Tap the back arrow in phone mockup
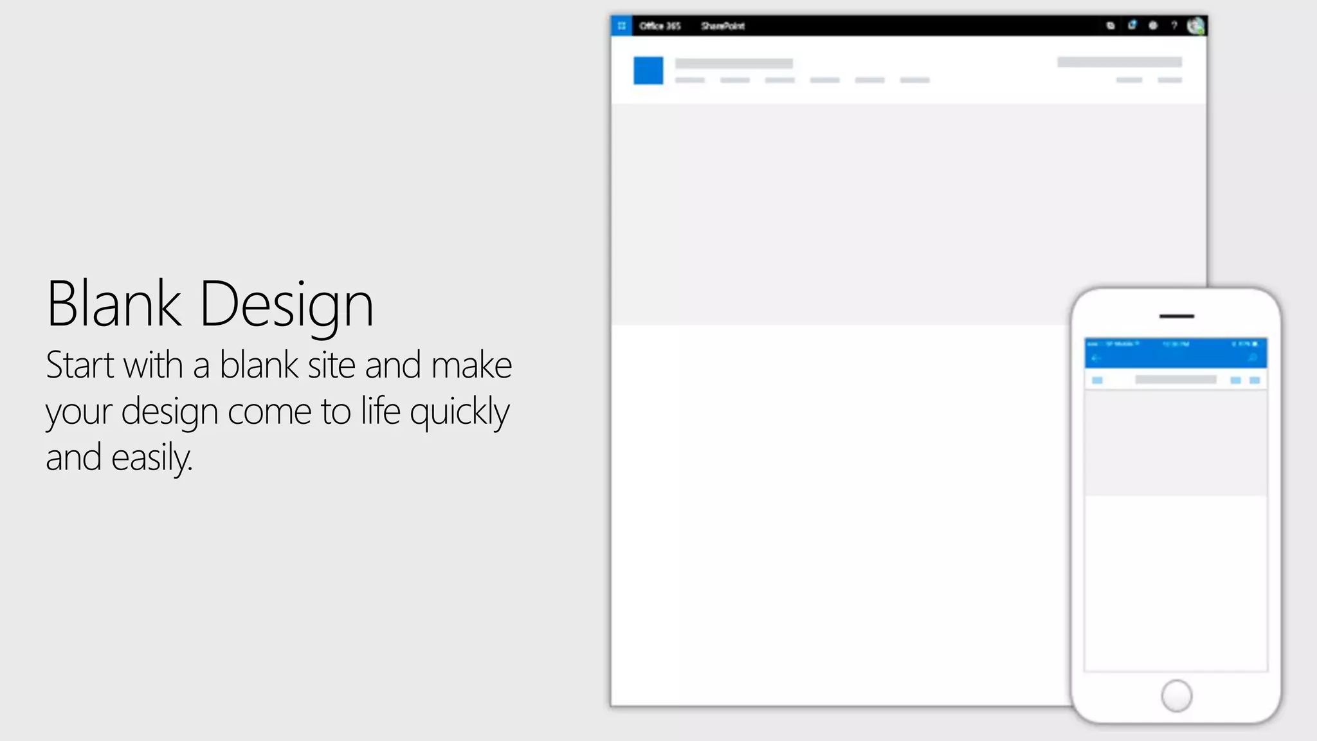Image resolution: width=1317 pixels, height=741 pixels. [1096, 358]
